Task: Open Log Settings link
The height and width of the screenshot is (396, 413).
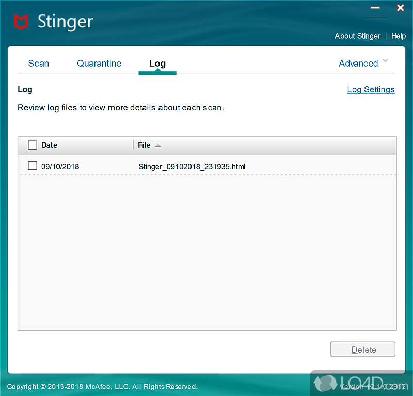Action: [x=371, y=90]
